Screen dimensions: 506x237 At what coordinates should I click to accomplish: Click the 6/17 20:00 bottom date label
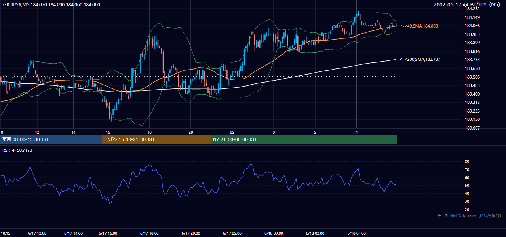coord(191,233)
